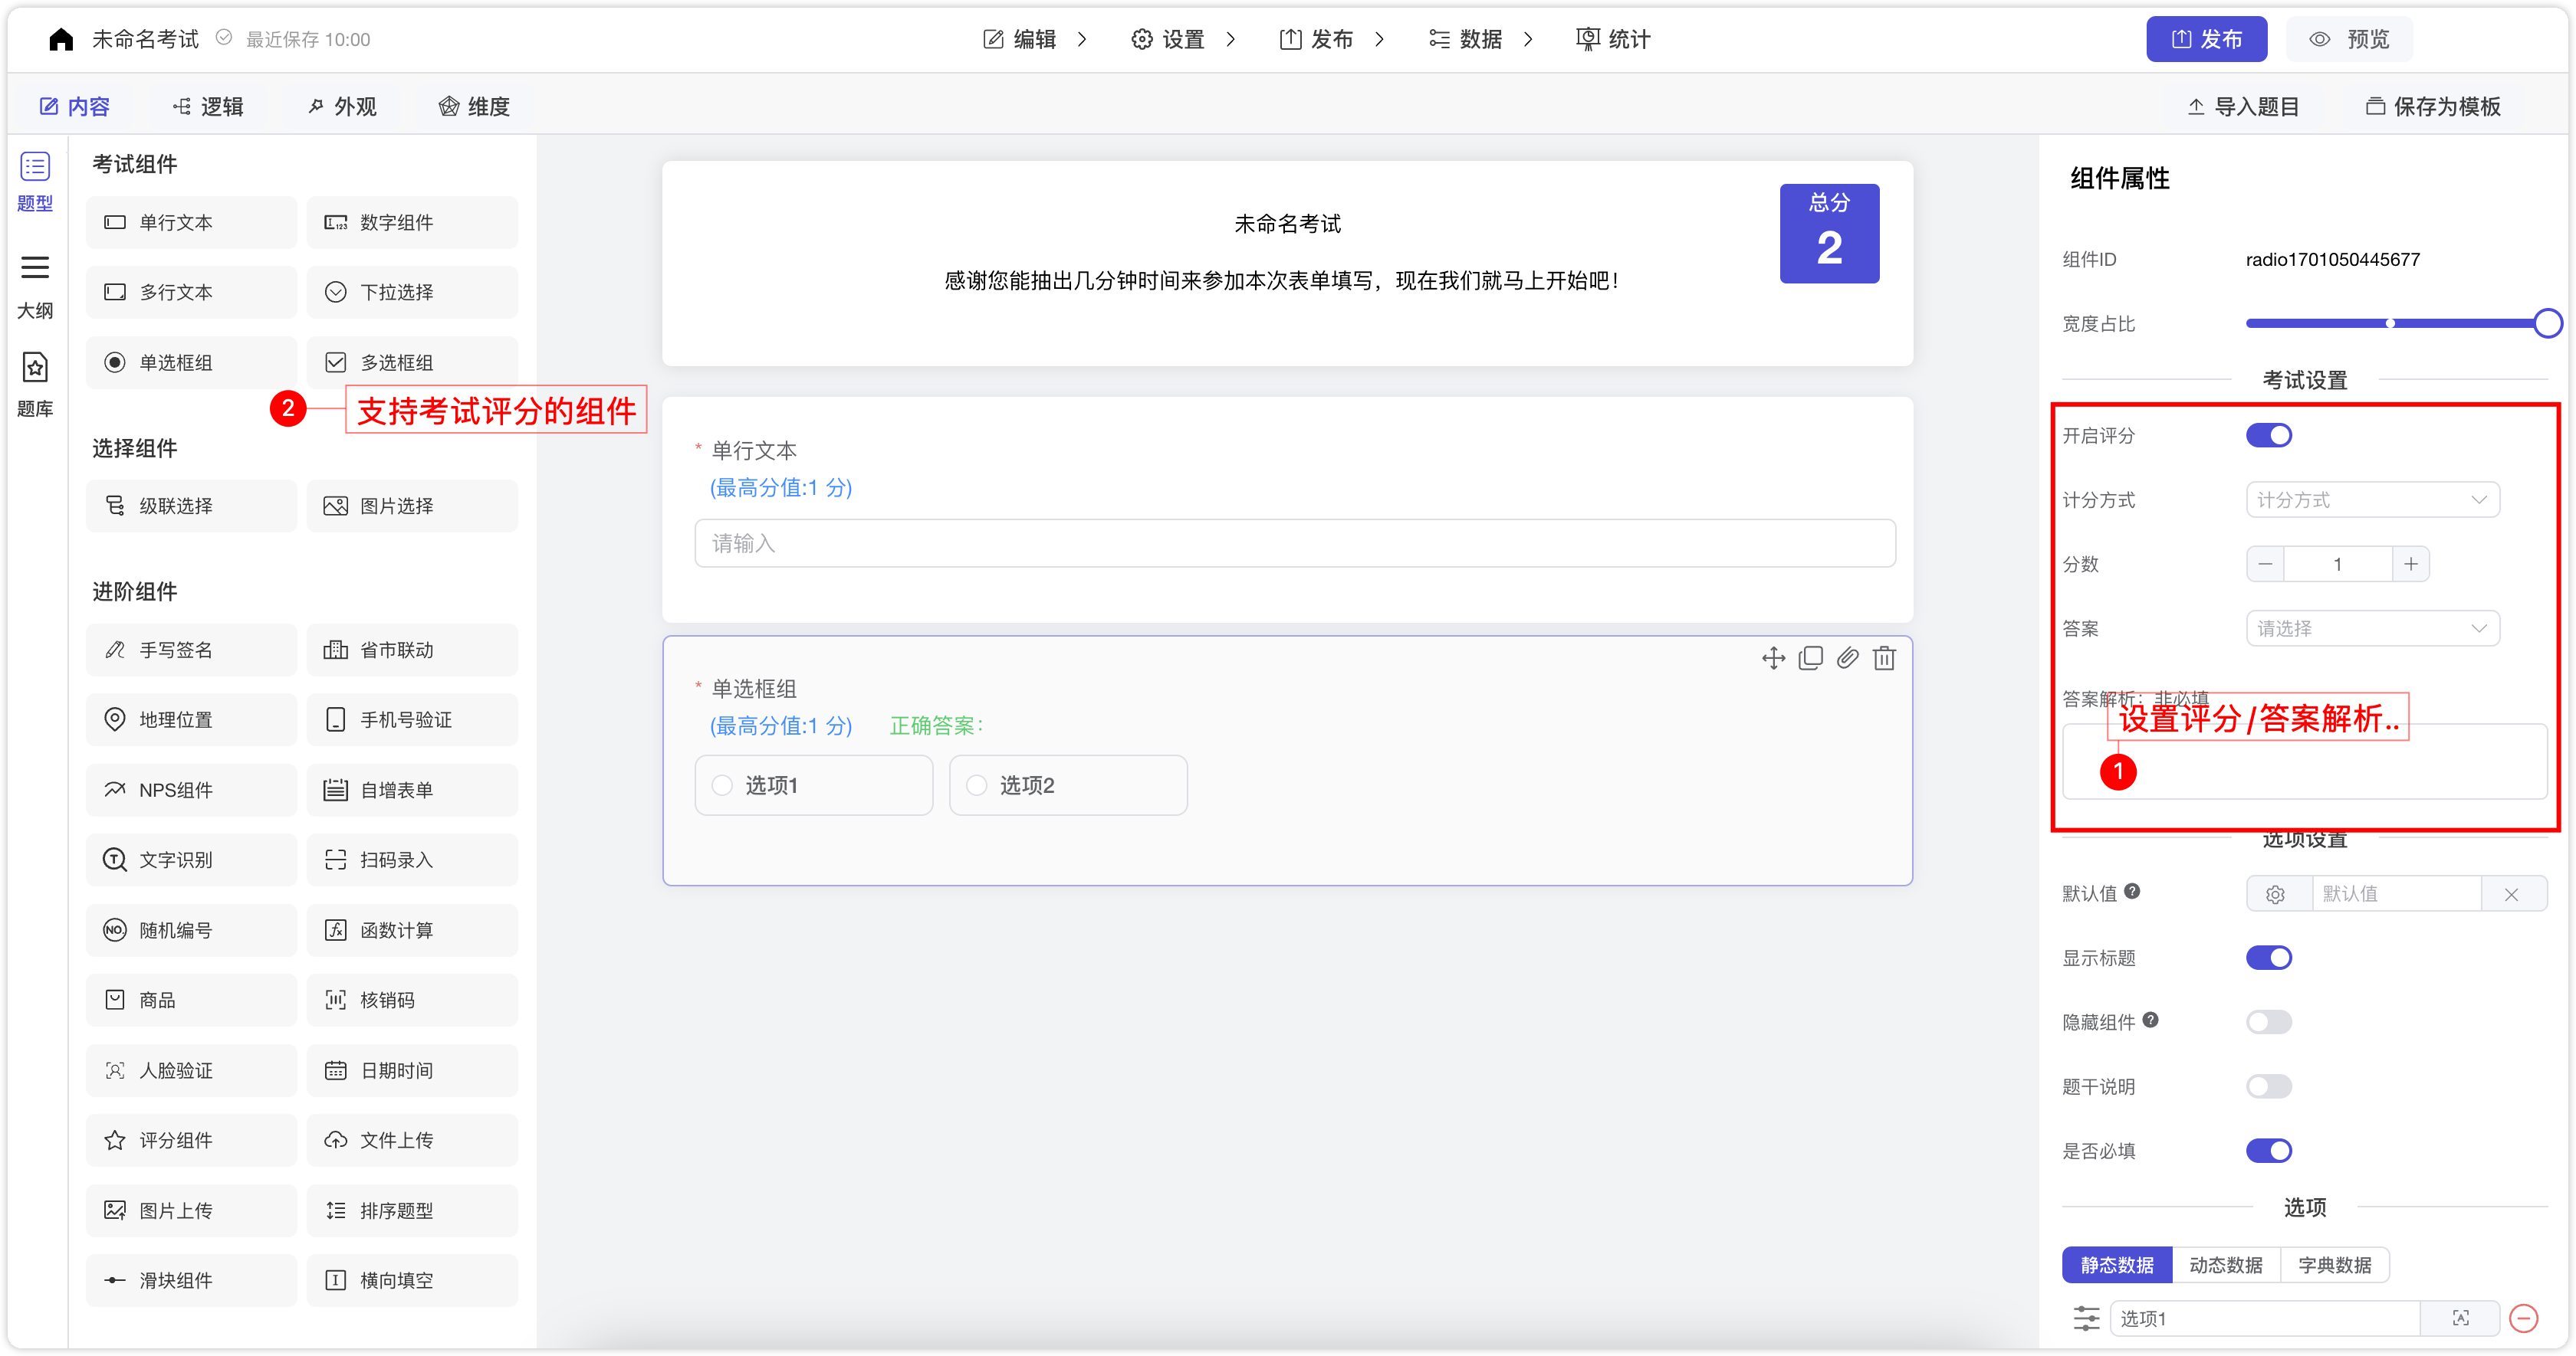Add the NPS组件 to the form
The height and width of the screenshot is (1356, 2576).
[x=190, y=789]
